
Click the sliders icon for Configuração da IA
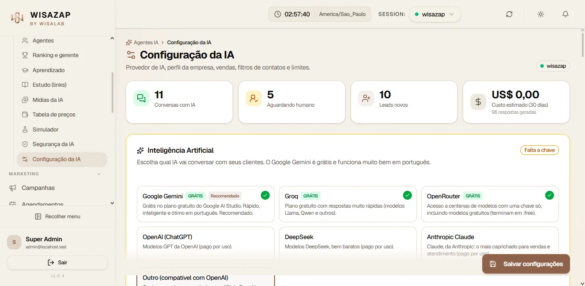(x=25, y=159)
